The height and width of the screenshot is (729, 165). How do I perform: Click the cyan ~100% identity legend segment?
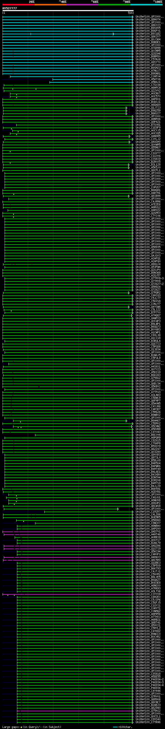[x=146, y=5]
